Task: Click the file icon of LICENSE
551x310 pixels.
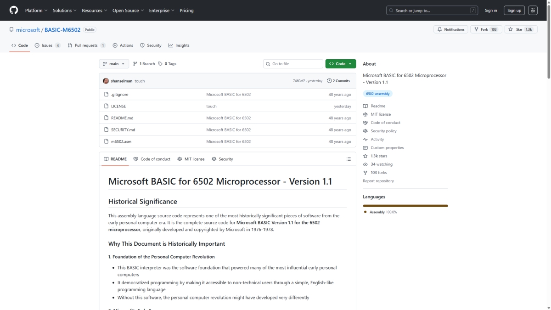Action: click(x=107, y=106)
